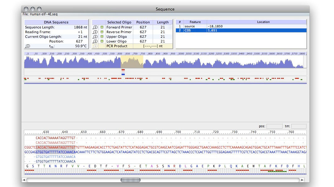Toggle the green box for Reverse Primer
The image size is (334, 187).
[x=102, y=32]
